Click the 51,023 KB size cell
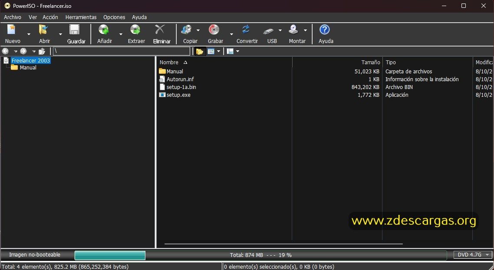494x270 pixels. point(367,72)
